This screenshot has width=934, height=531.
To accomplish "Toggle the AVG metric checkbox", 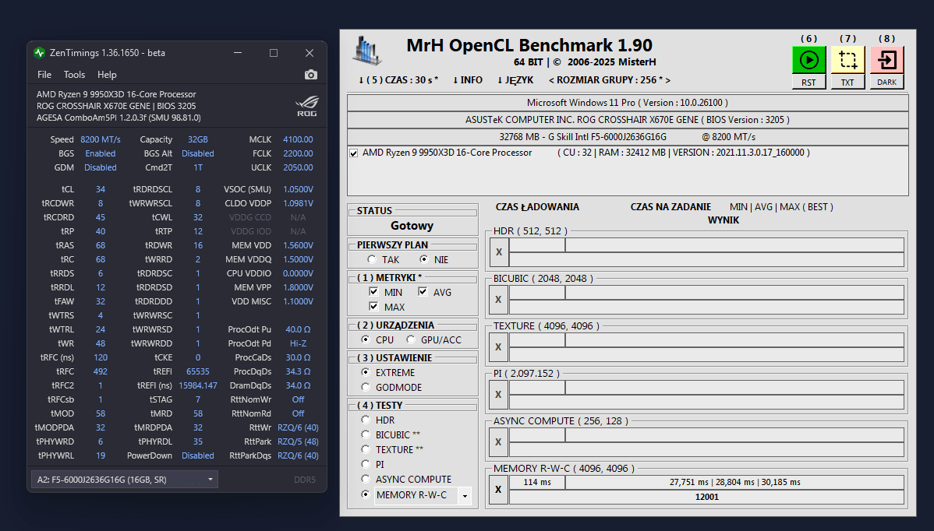I will [x=423, y=291].
